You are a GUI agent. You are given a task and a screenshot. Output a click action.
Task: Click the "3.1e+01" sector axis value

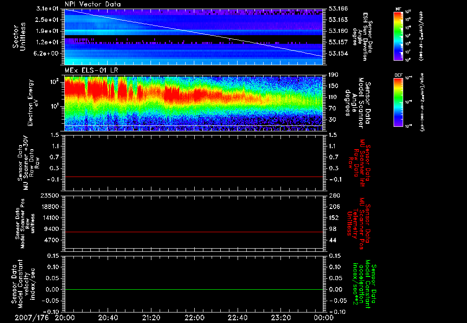point(47,9)
